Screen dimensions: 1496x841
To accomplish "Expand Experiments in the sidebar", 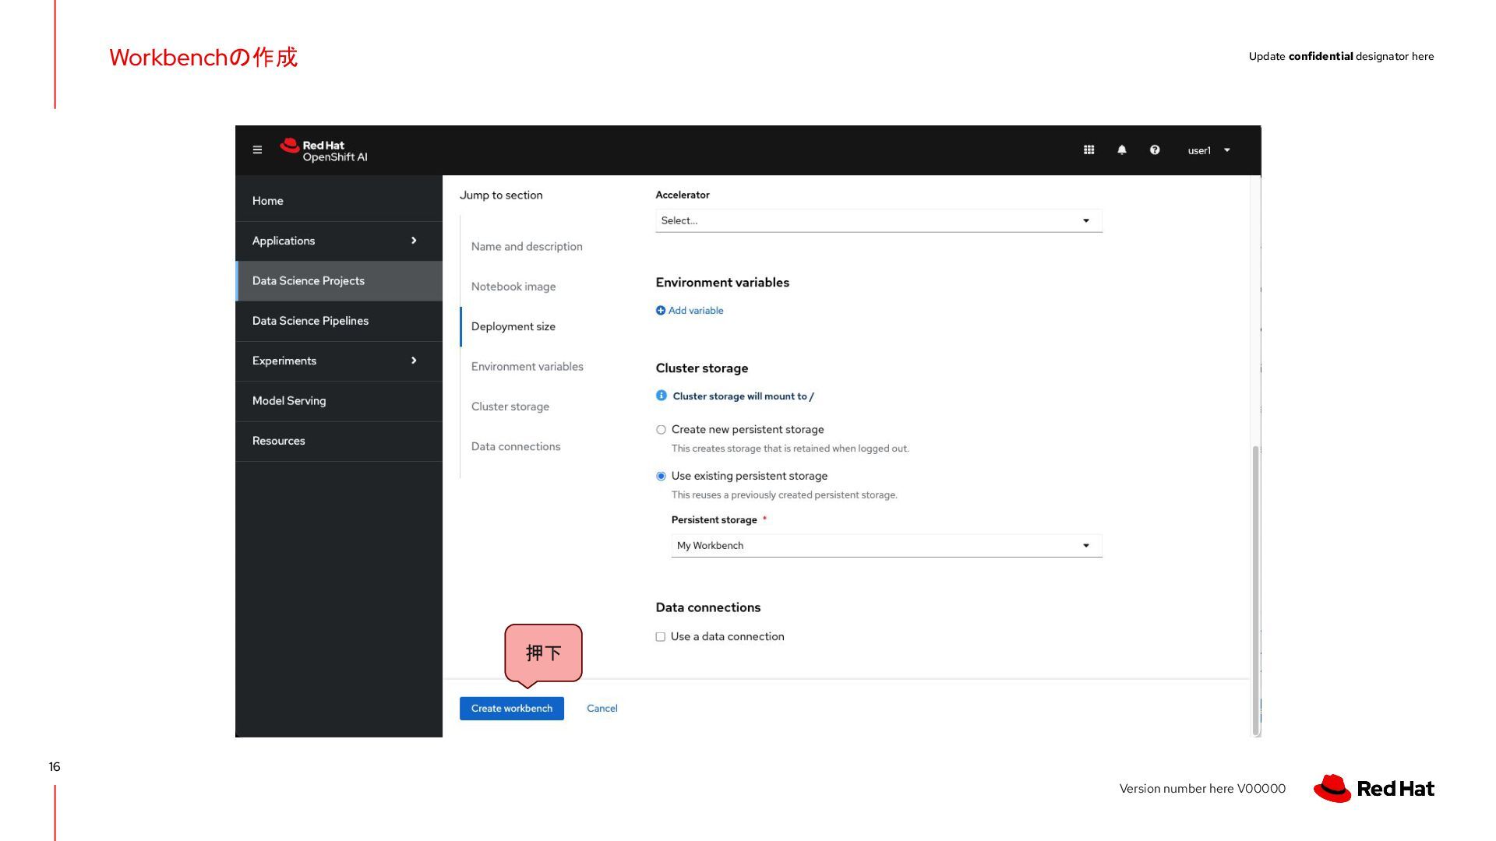I will 339,361.
